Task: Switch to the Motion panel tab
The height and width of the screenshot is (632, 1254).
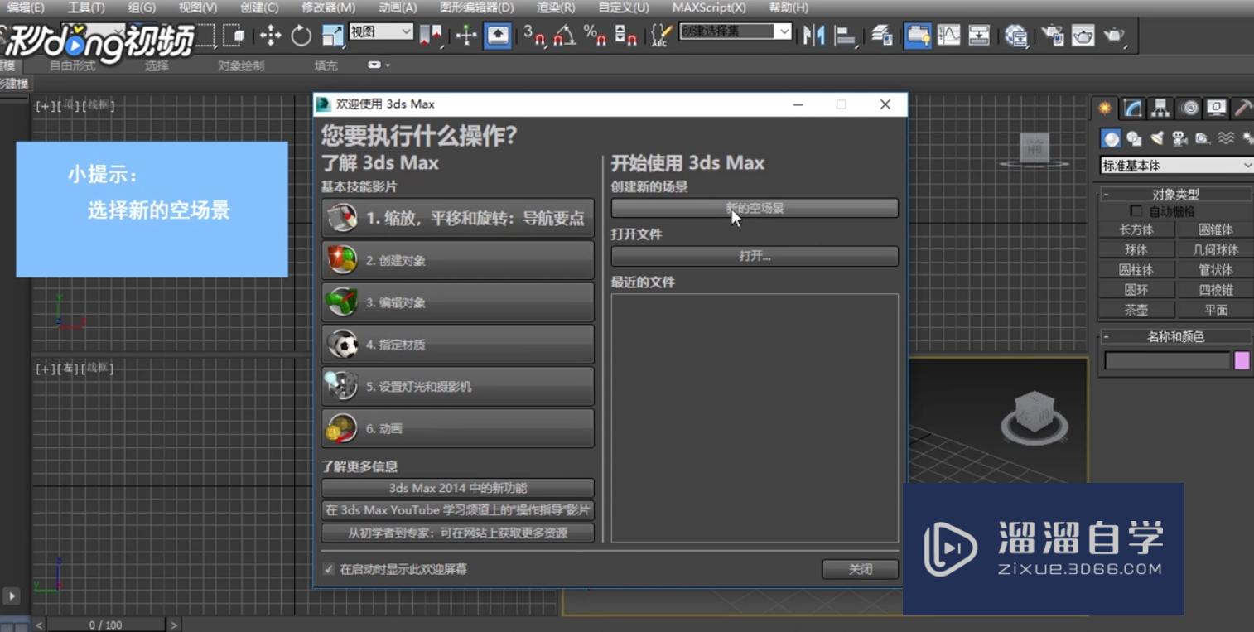Action: click(x=1189, y=108)
